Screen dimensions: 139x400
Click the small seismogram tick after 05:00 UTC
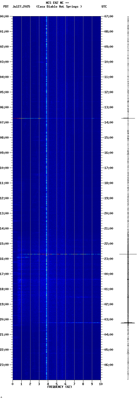pyautogui.click(x=128, y=353)
